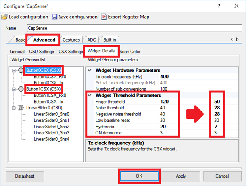The image size is (246, 186).
Task: Select Button0CSX_Rx0 sensor
Action: [x=50, y=77]
